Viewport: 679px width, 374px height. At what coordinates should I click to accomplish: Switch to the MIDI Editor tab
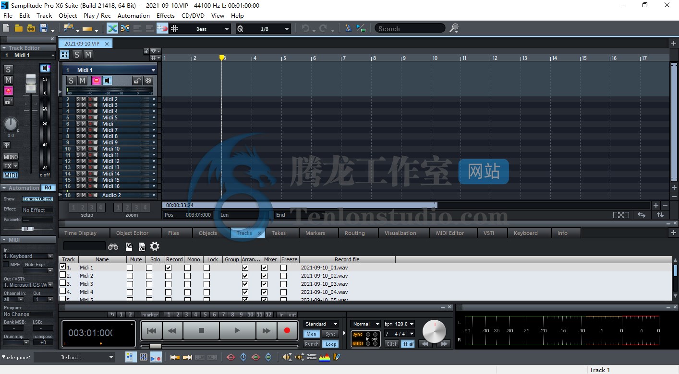450,233
